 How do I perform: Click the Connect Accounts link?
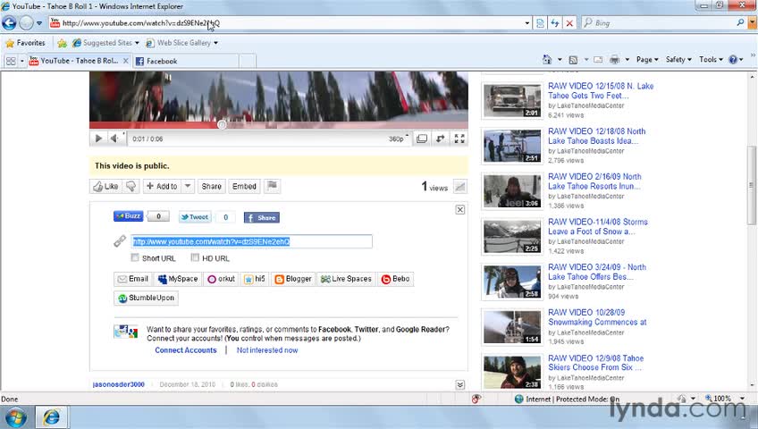point(186,350)
